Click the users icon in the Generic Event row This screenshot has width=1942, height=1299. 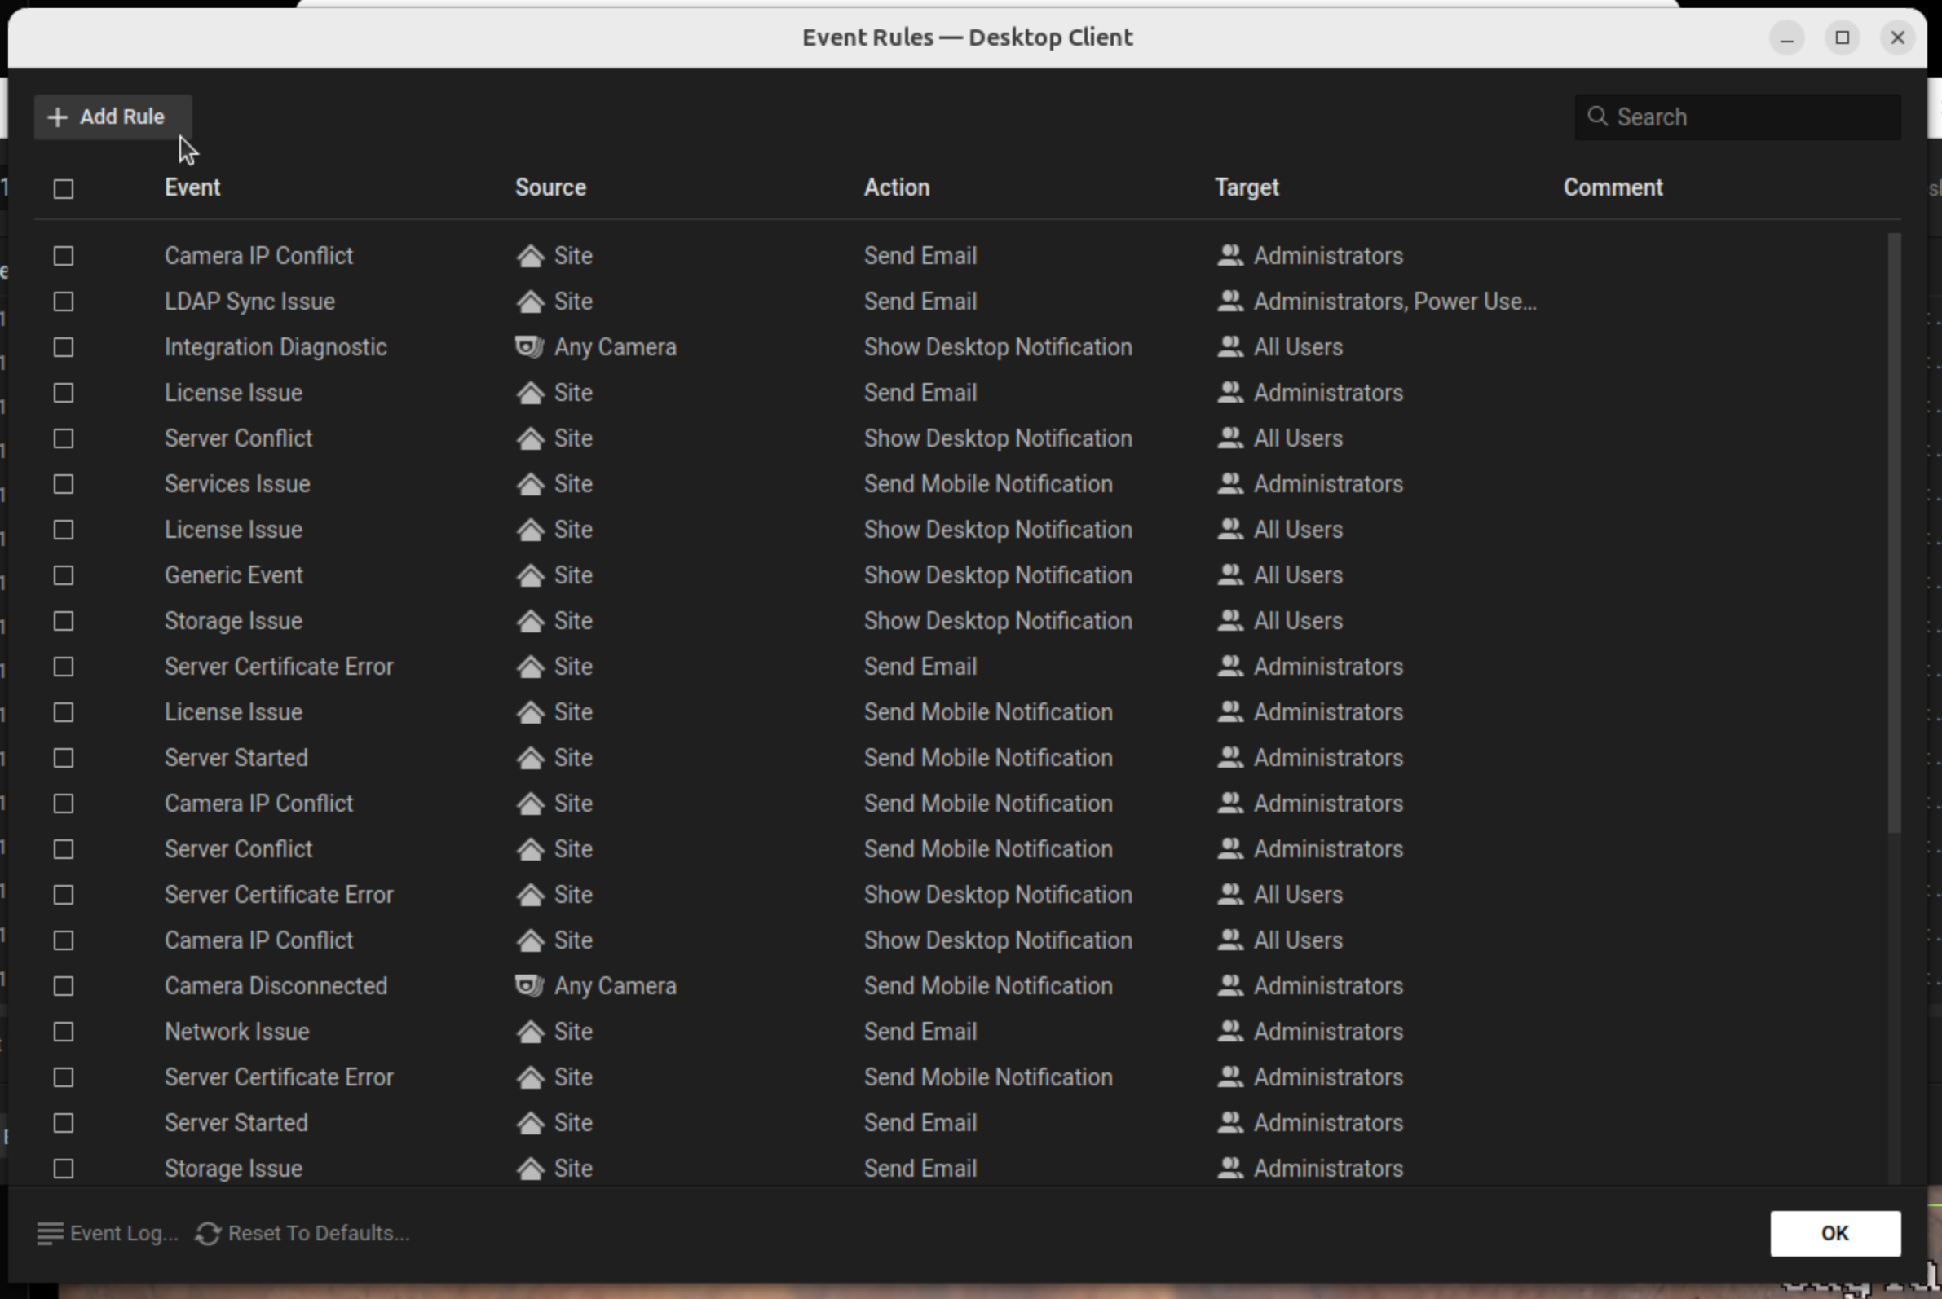coord(1230,575)
